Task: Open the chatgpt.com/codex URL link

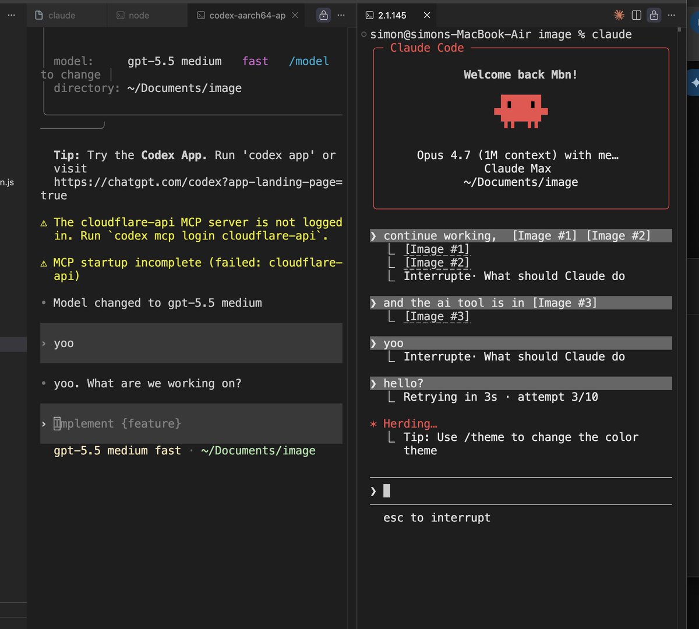Action: pyautogui.click(x=198, y=182)
